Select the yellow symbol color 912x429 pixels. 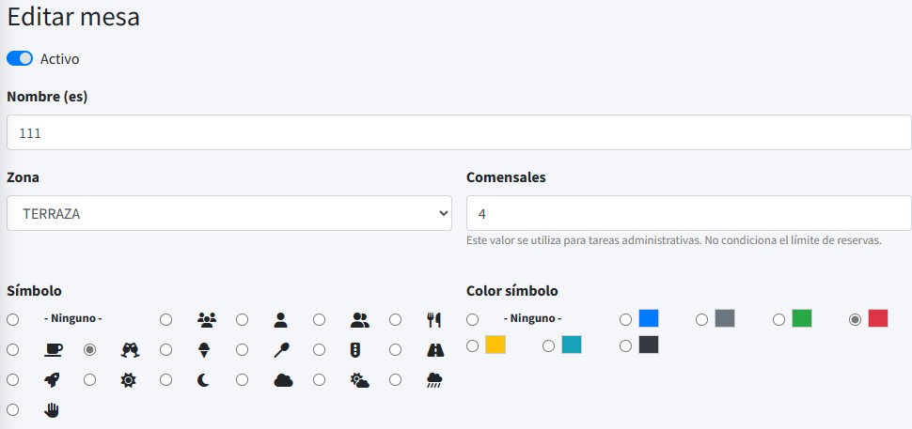[473, 345]
